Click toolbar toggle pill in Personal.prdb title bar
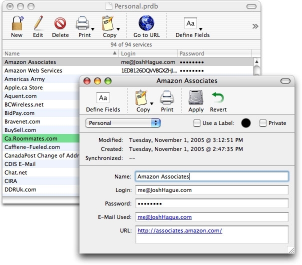Image resolution: width=302 pixels, height=265 pixels. point(251,6)
